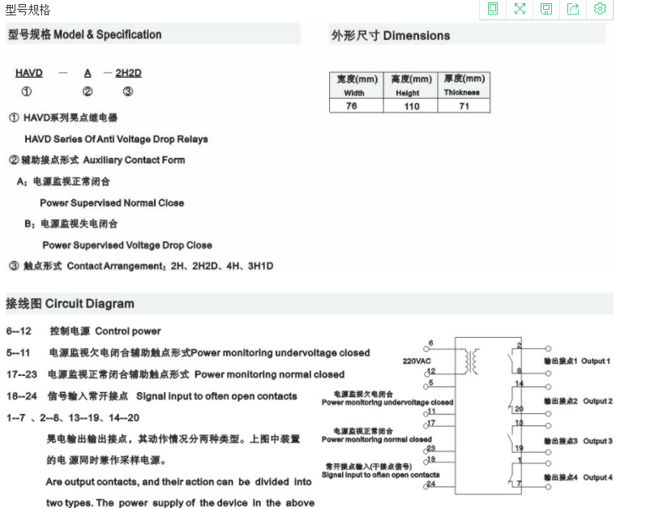Click 'Power Supervised Voltage Drop Close' text

[x=127, y=245]
